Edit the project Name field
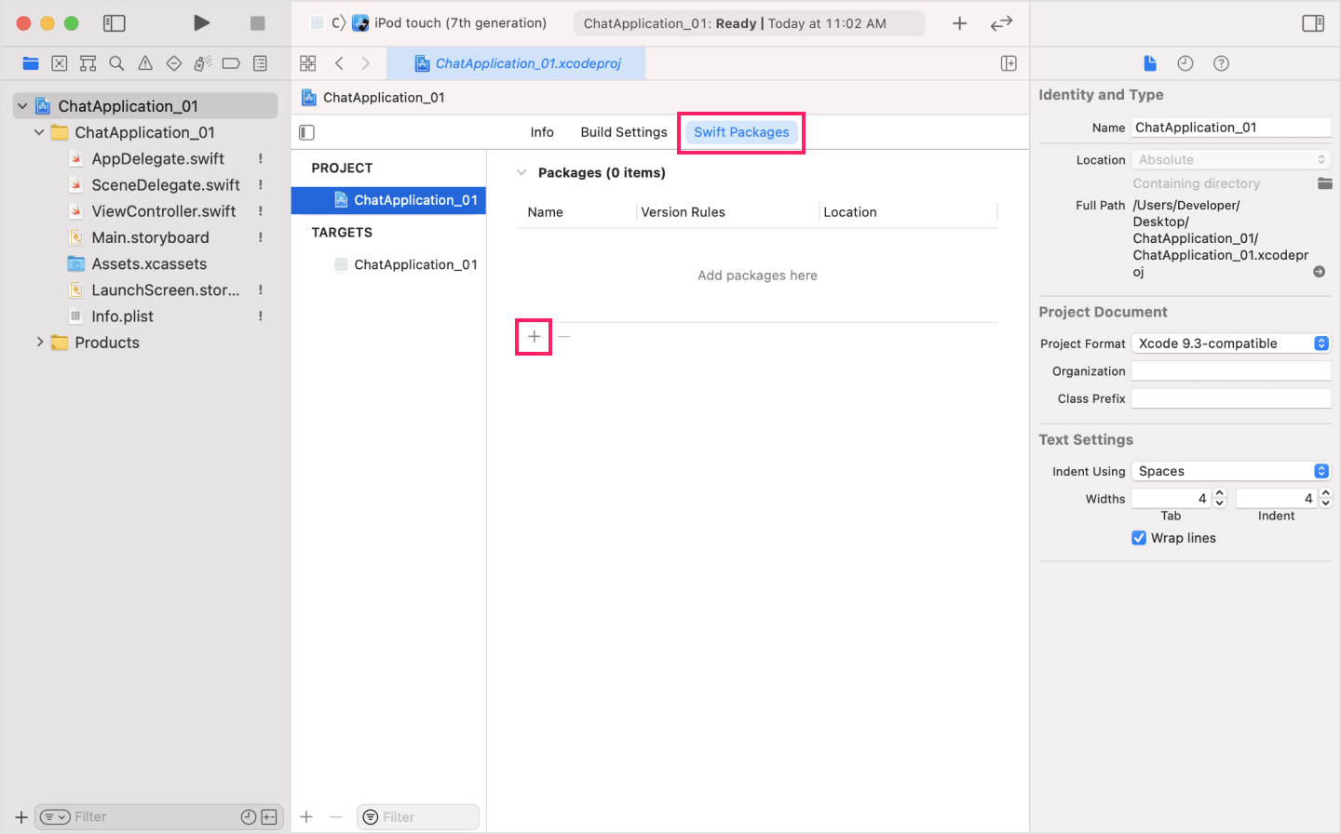Viewport: 1341px width, 834px height. pyautogui.click(x=1231, y=128)
